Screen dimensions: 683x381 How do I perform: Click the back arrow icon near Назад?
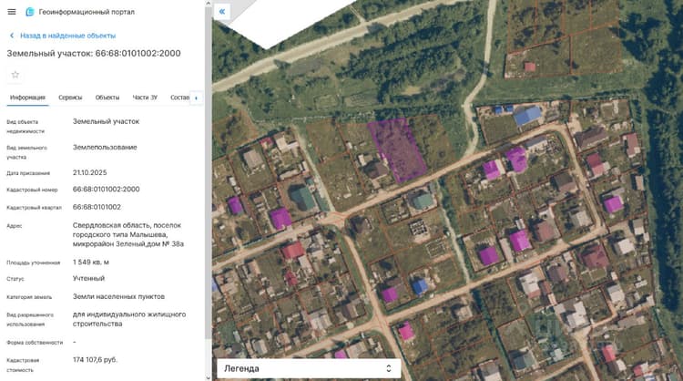point(12,36)
